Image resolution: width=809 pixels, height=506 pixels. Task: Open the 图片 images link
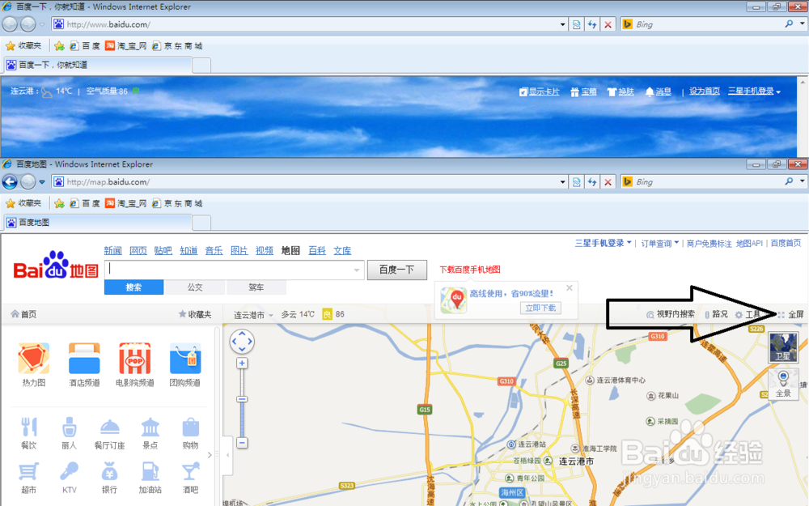click(x=239, y=250)
